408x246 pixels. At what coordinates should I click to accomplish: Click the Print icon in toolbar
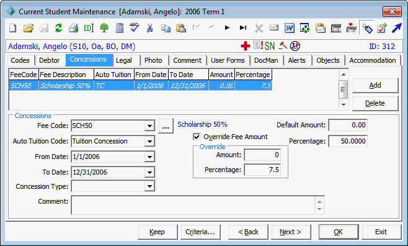tap(73, 27)
